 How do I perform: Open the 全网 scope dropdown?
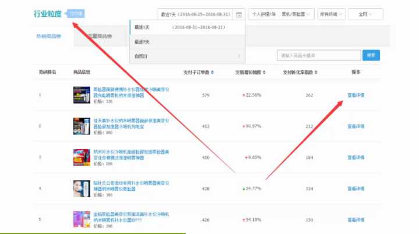(366, 13)
